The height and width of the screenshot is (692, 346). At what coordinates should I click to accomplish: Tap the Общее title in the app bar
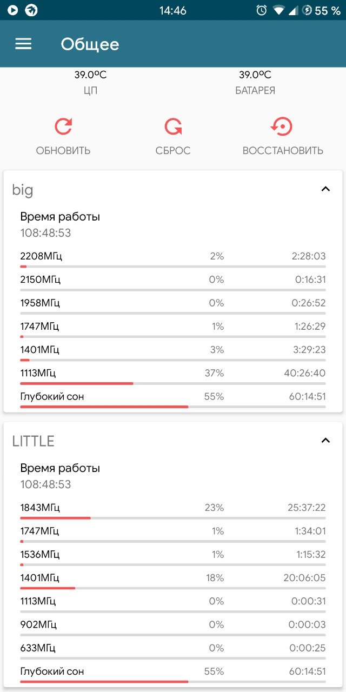click(x=90, y=44)
